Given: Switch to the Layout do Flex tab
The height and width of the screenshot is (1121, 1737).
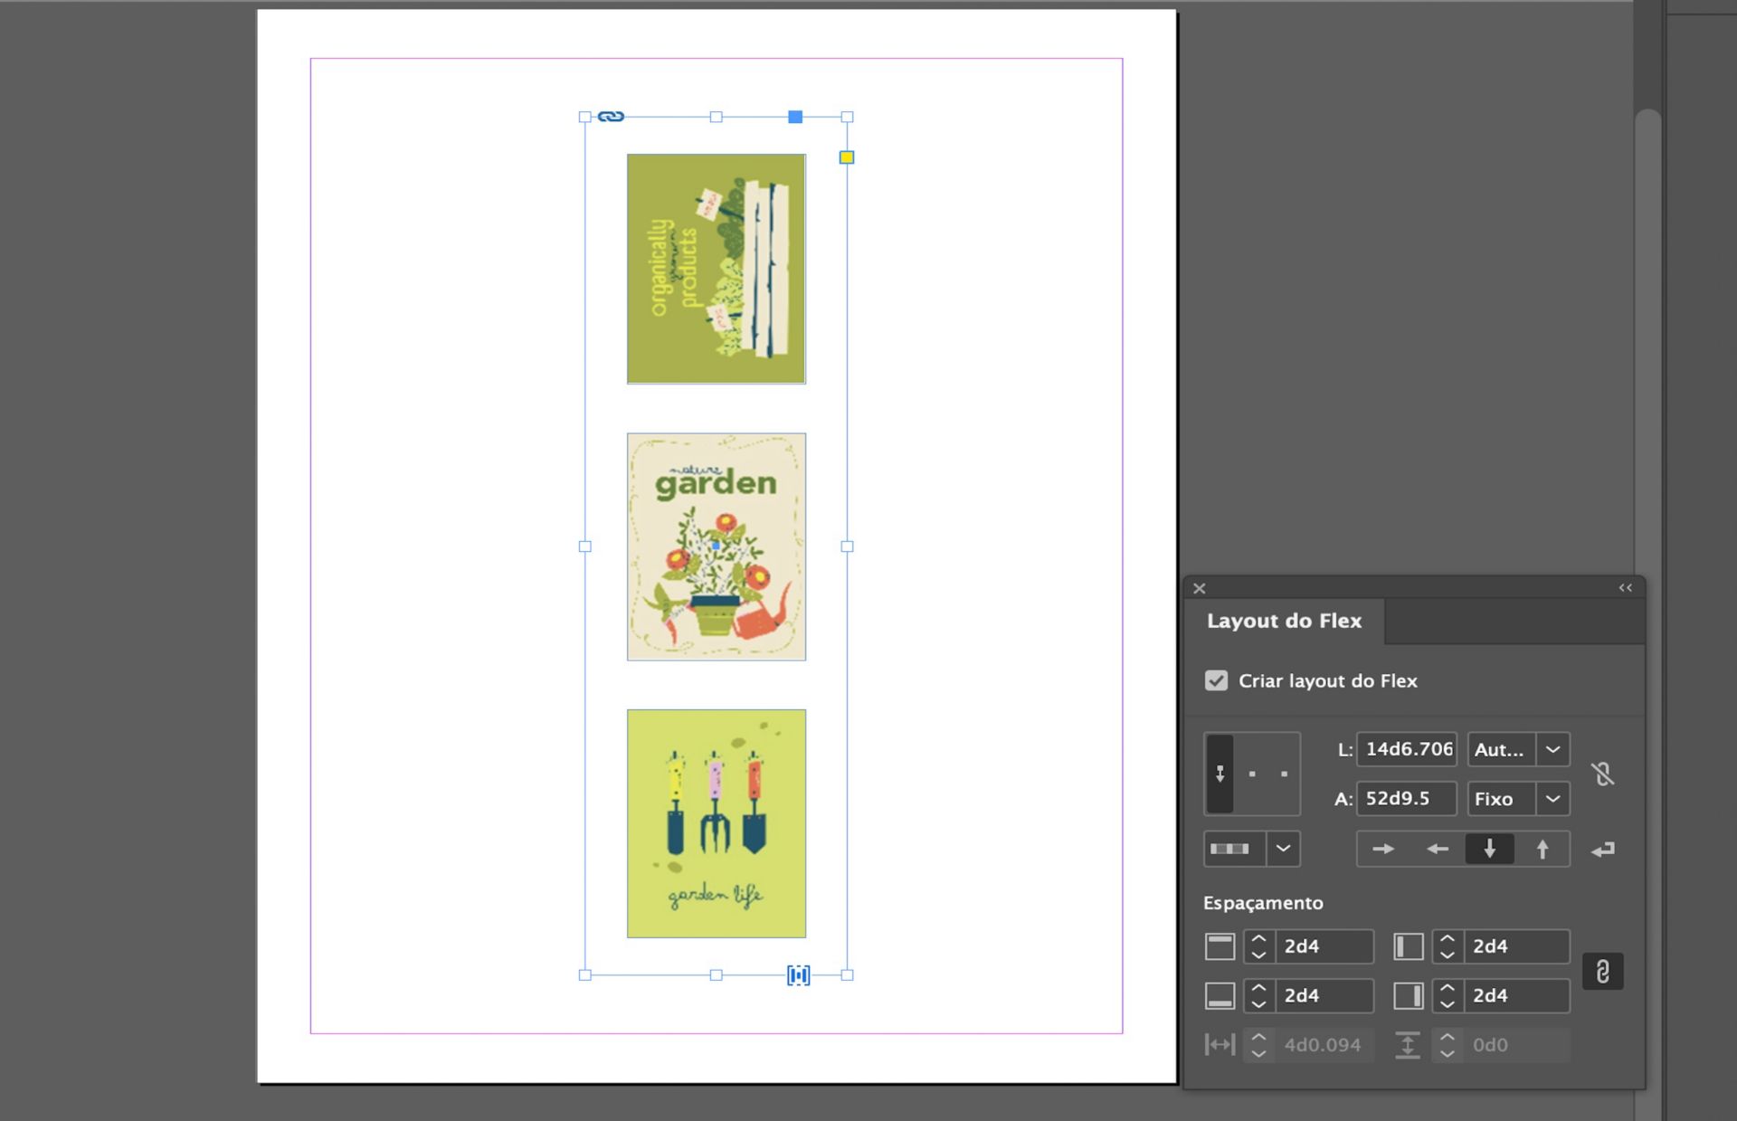Looking at the screenshot, I should (1283, 621).
